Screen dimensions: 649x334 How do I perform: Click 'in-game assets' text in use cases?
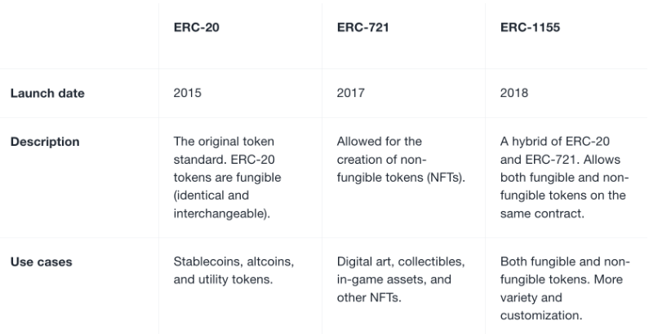(x=378, y=279)
